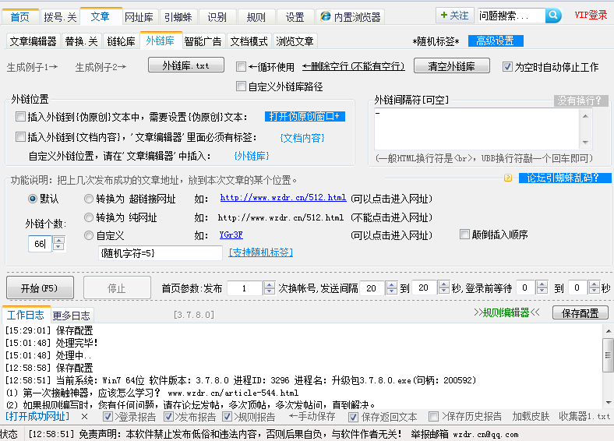Click the X icon beside 打开成功网址
Image resolution: width=614 pixels, height=441 pixels.
84,417
